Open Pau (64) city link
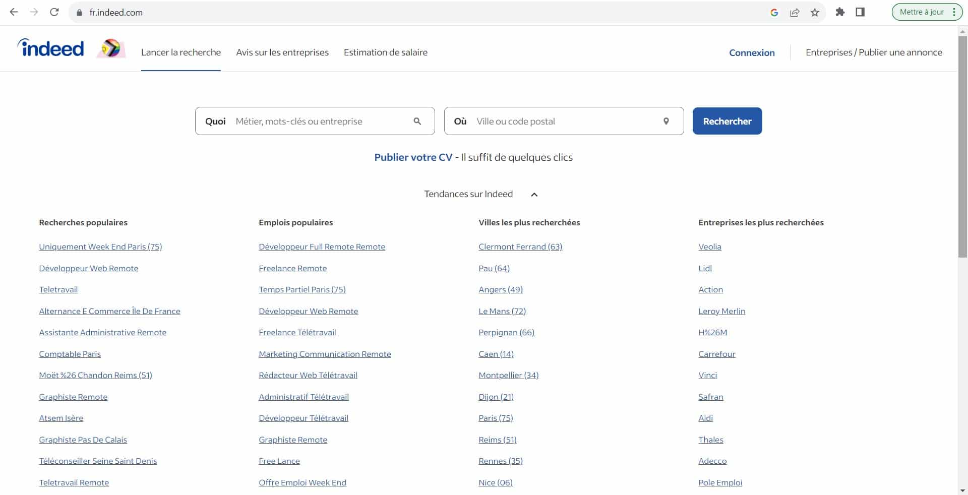Viewport: 968px width, 495px height. (494, 268)
